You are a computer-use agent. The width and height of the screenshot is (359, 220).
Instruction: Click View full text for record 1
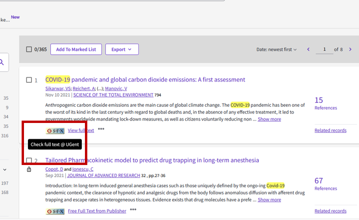[81, 130]
